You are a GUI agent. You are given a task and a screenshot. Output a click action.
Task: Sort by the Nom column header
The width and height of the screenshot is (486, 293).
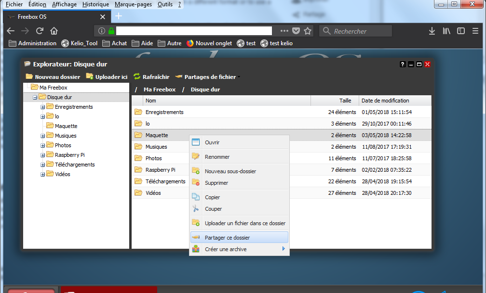[x=227, y=101]
